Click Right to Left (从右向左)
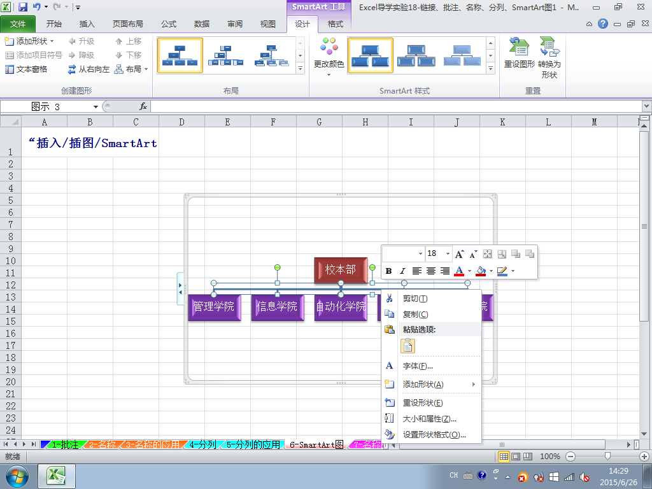Viewport: 652px width, 489px height. click(x=89, y=69)
